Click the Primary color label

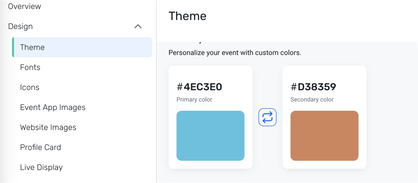[x=194, y=99]
